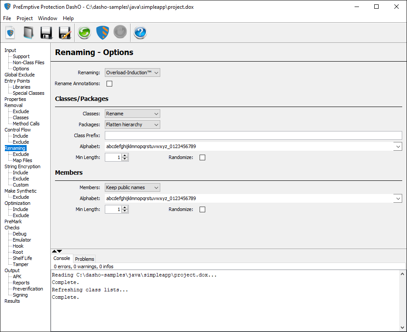This screenshot has height=332, width=407.
Task: Select Input in the navigation tree
Action: click(10, 50)
